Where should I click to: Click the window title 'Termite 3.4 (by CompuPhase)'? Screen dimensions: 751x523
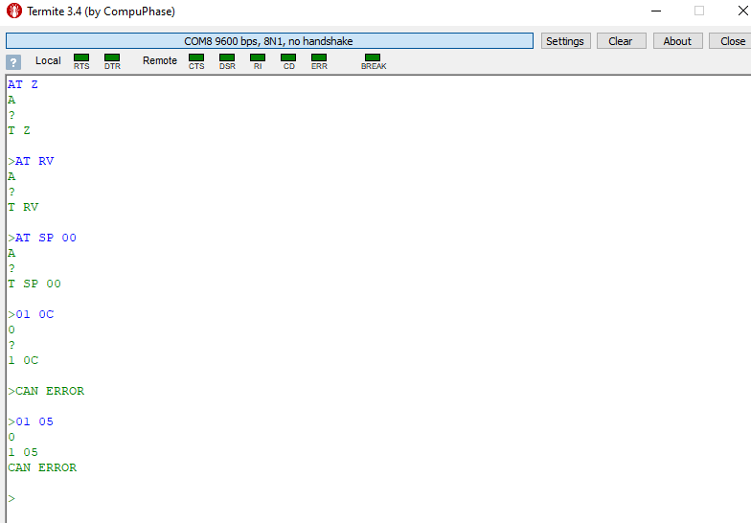102,11
